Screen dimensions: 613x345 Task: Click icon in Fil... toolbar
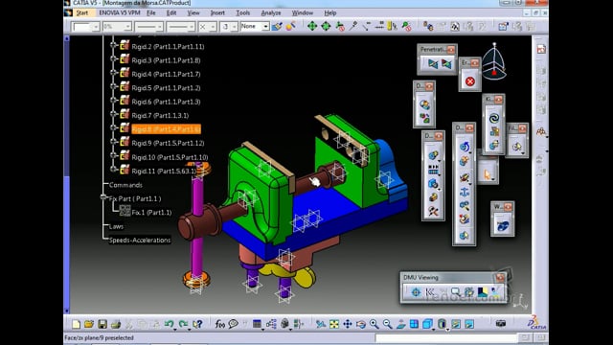pyautogui.click(x=517, y=147)
